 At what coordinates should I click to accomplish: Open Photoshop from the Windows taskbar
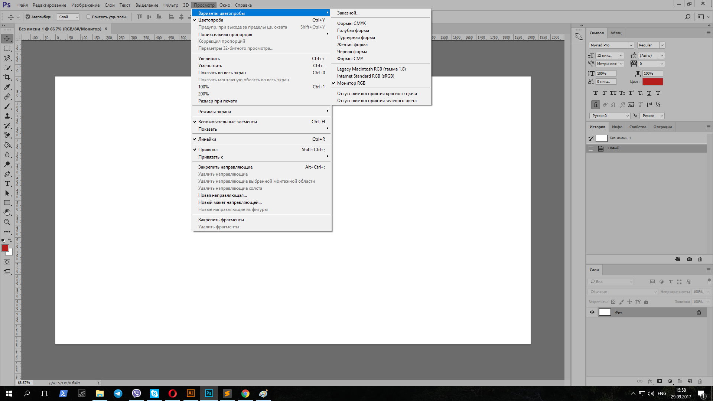point(209,393)
